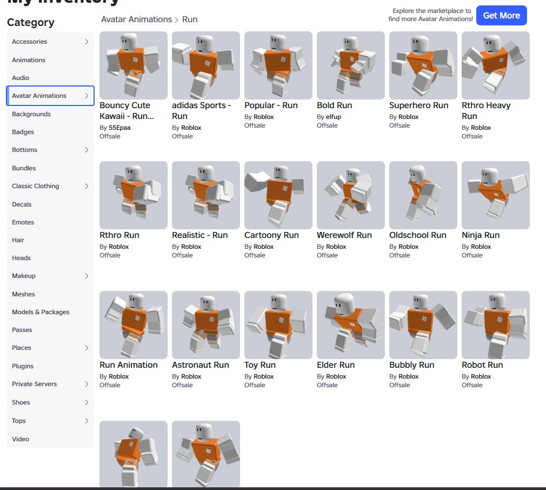Open the Bubbly Run thumbnail

pyautogui.click(x=423, y=325)
